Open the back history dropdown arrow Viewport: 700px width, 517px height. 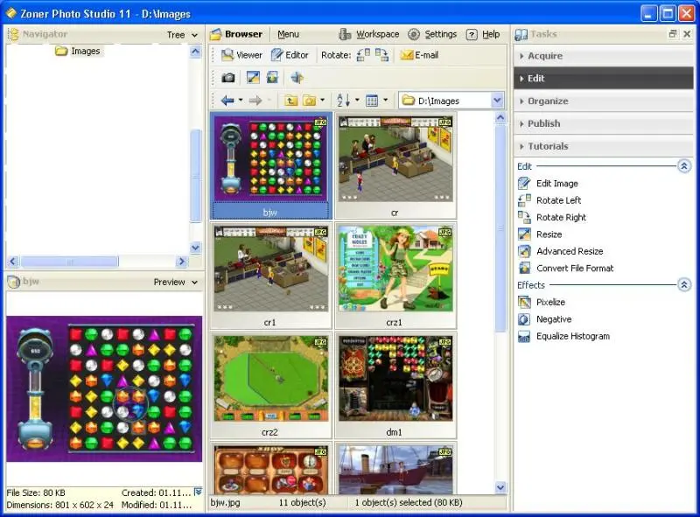point(241,101)
